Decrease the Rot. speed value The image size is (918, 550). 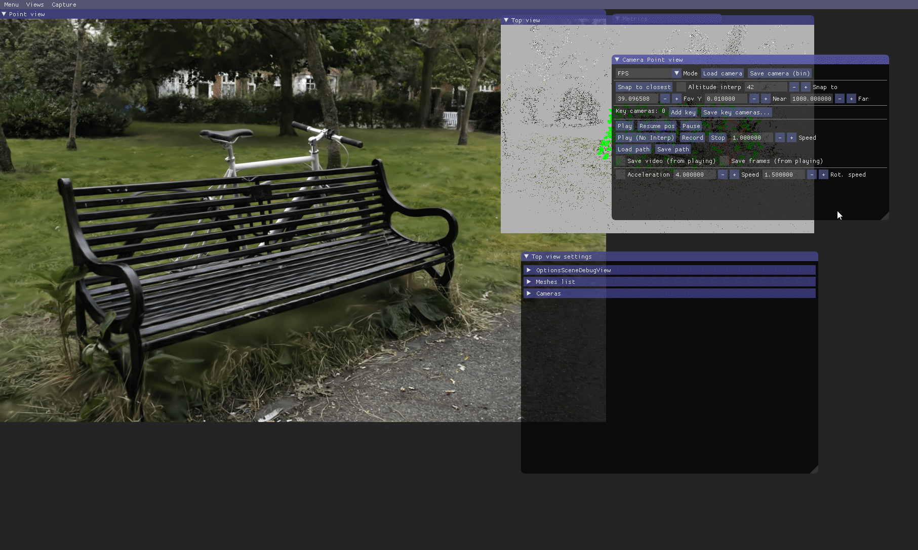(812, 175)
